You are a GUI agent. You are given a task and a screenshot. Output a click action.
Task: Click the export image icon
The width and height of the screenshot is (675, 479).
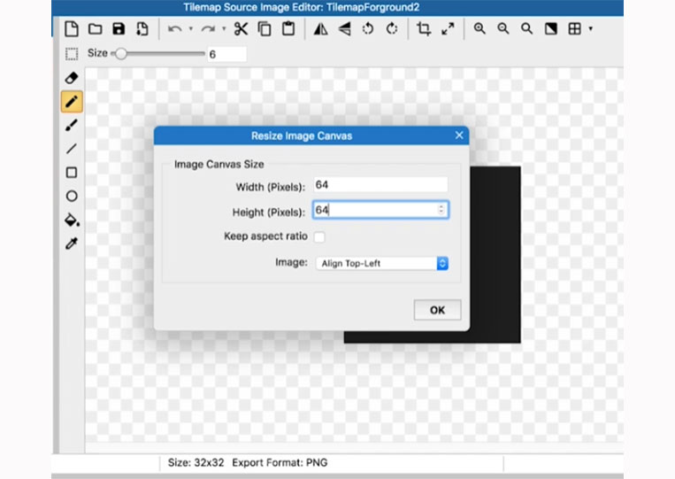coord(142,29)
